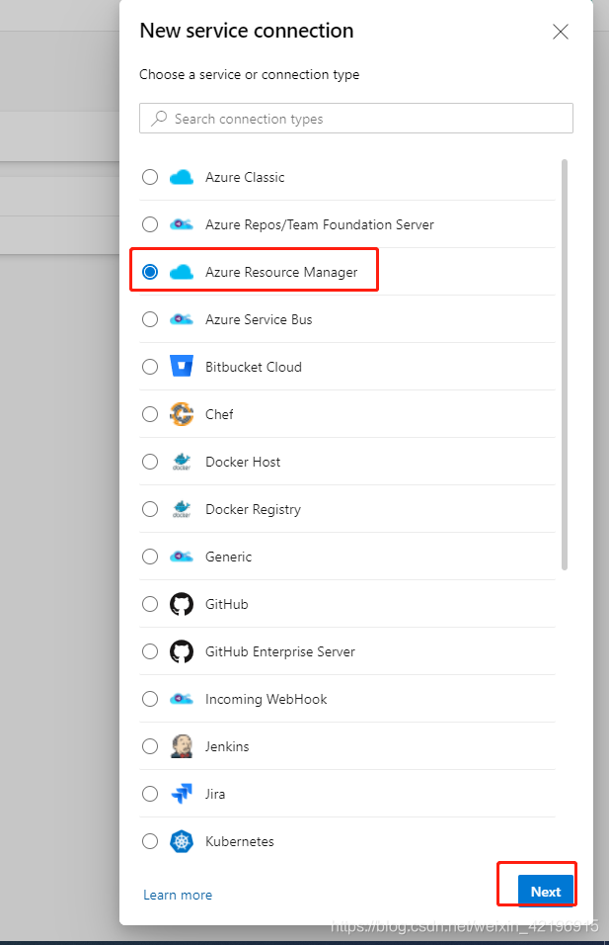Click the Chef label text
The width and height of the screenshot is (609, 945).
[219, 414]
